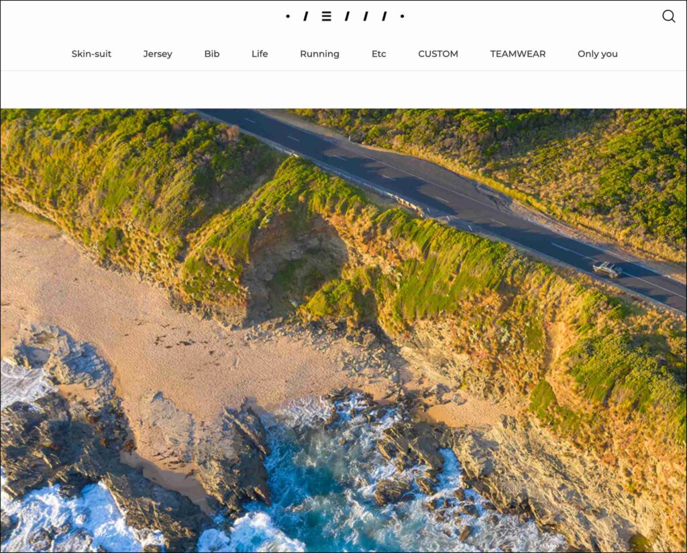Visit the TEAMWEAR page
Viewport: 687px width, 553px height.
click(518, 54)
